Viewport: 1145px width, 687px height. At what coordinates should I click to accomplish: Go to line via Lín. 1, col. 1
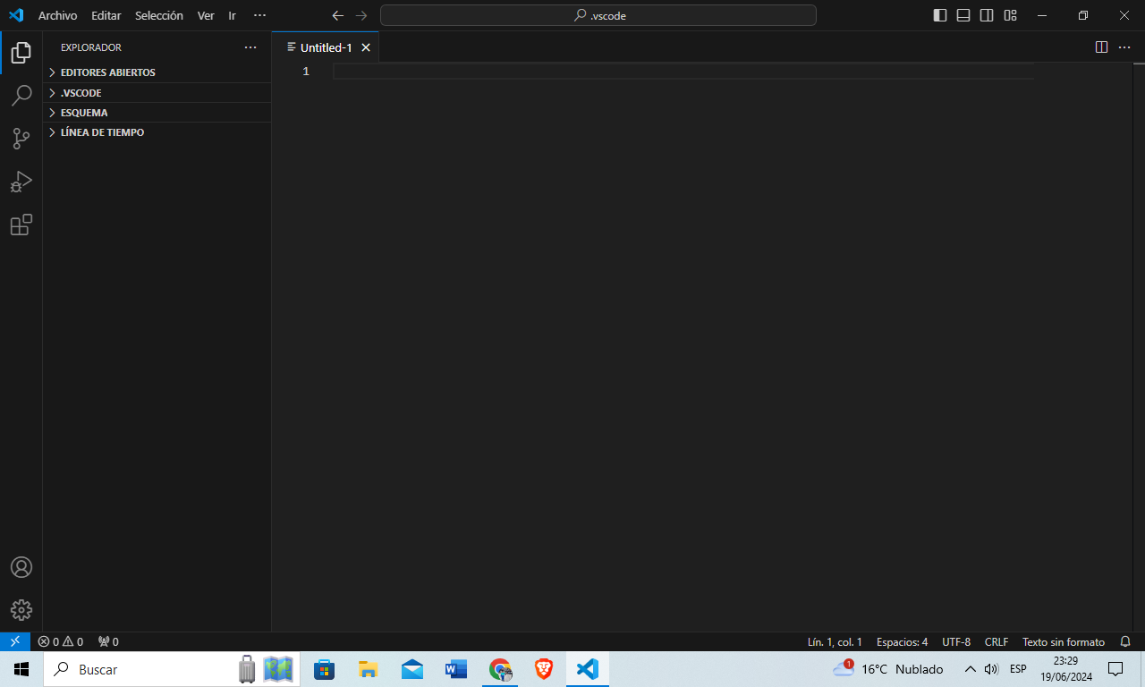pyautogui.click(x=835, y=641)
